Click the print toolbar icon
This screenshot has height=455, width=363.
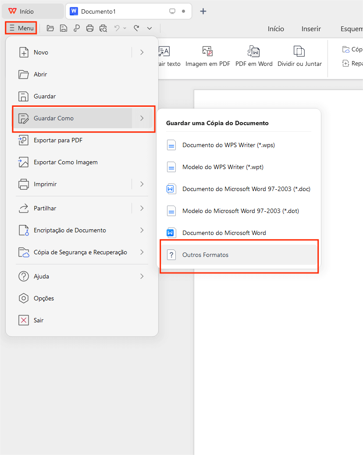click(x=90, y=28)
